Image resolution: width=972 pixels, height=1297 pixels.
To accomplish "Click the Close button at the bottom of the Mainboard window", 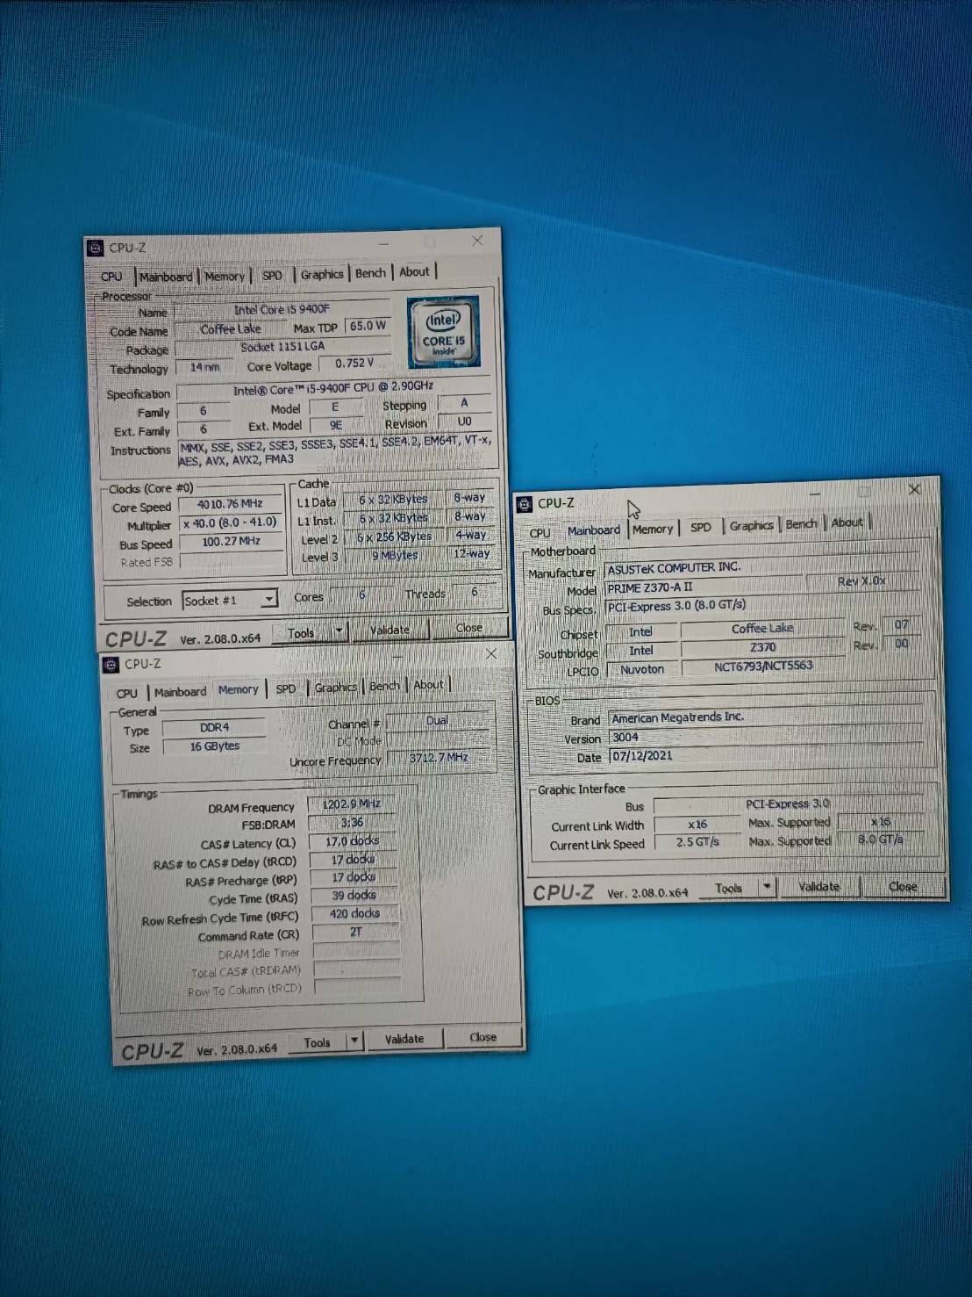I will click(903, 886).
